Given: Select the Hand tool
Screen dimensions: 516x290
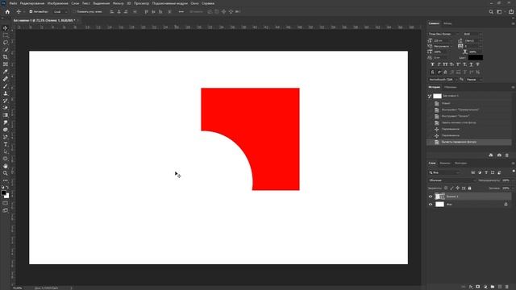Looking at the screenshot, I should [x=6, y=166].
